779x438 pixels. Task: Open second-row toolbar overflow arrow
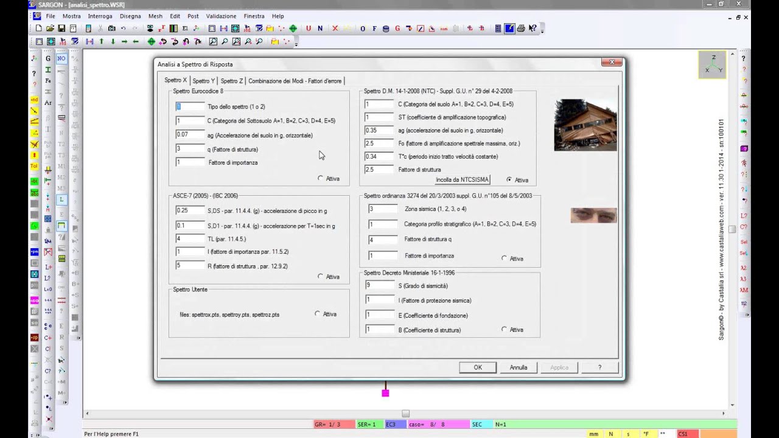point(296,43)
